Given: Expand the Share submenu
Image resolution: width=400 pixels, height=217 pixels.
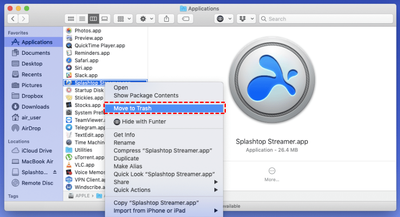Looking at the screenshot, I should coord(164,182).
